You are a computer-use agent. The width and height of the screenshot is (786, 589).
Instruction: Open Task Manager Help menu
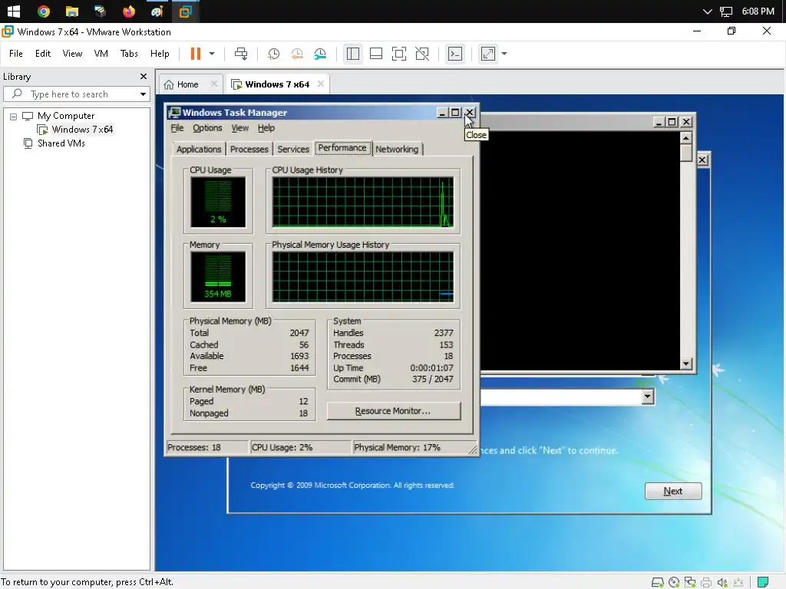pos(266,128)
